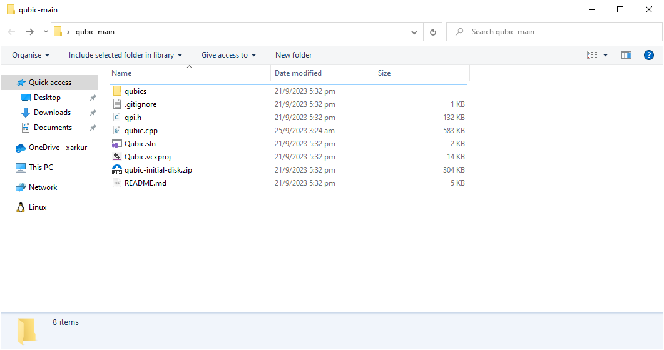664x350 pixels.
Task: Open the view options dropdown arrow
Action: (x=606, y=55)
